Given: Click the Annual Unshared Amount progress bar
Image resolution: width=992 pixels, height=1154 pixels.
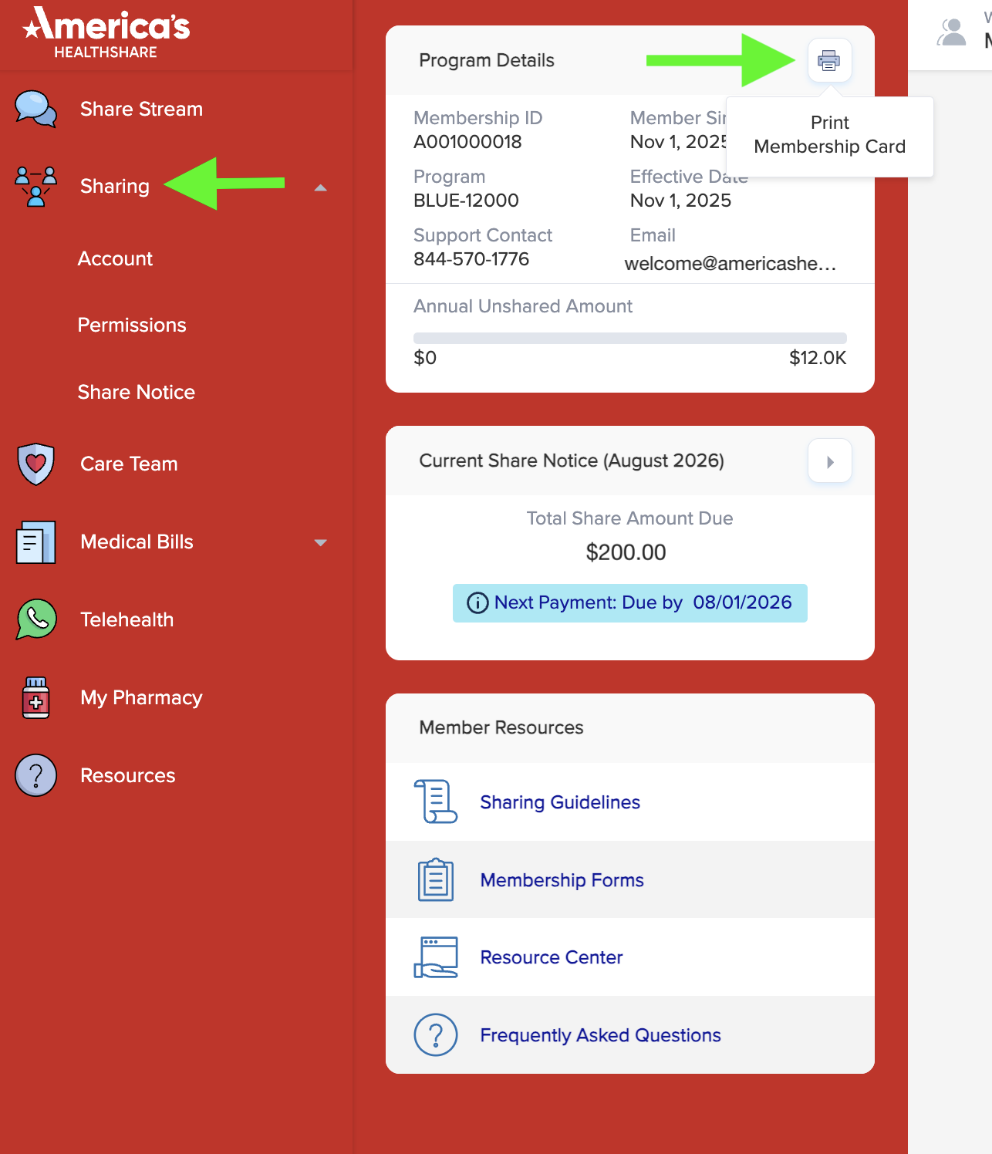Looking at the screenshot, I should click(630, 338).
